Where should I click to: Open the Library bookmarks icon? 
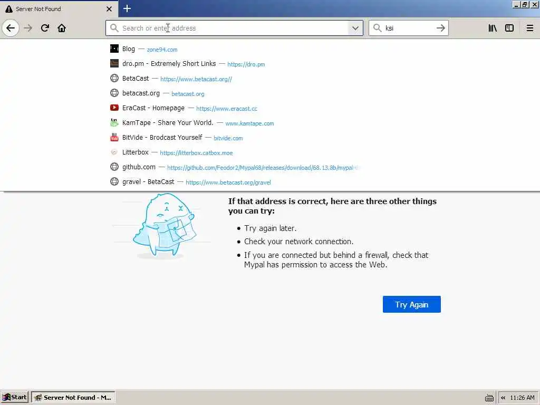click(x=493, y=28)
